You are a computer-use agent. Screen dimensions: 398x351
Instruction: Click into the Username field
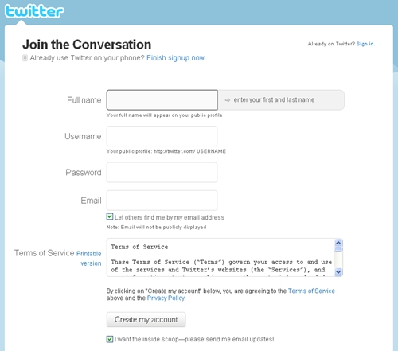[162, 136]
